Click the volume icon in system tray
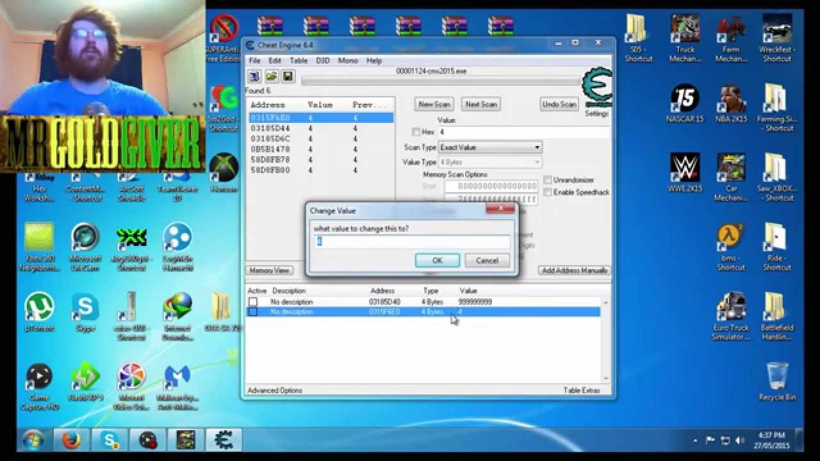820x461 pixels. [740, 441]
